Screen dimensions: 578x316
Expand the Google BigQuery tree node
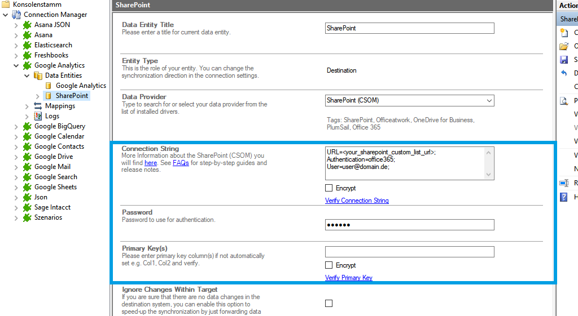click(x=16, y=126)
